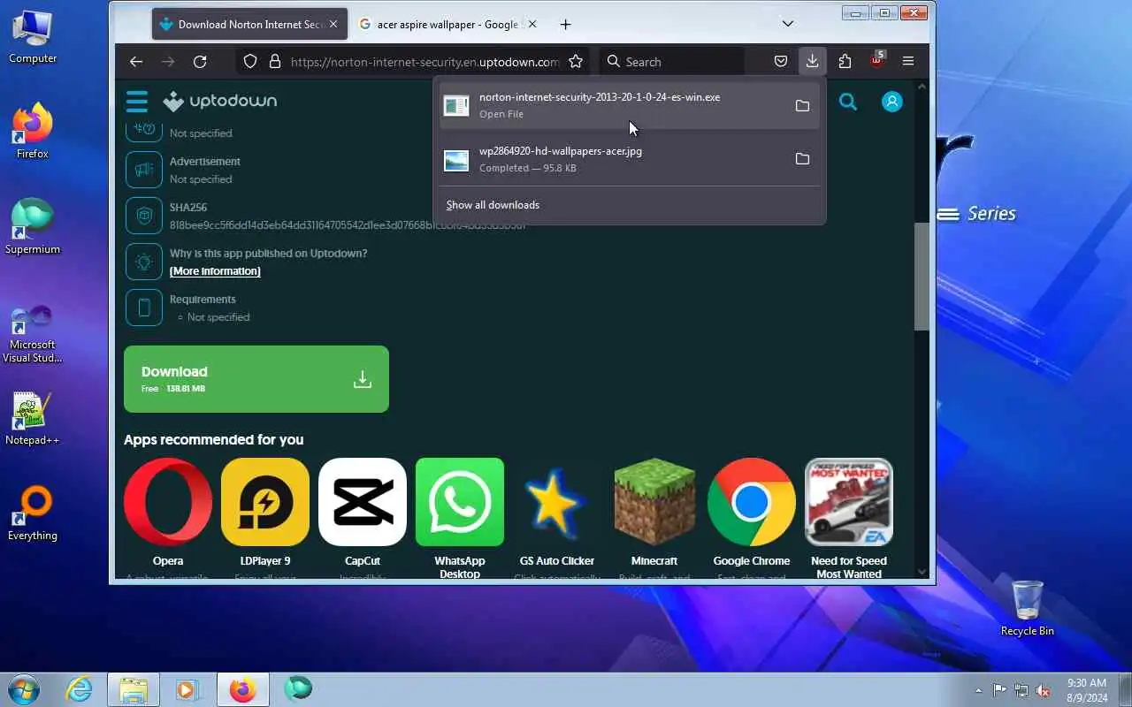The image size is (1132, 707).
Task: Select the Recycle Bin desktop icon
Action: pyautogui.click(x=1027, y=608)
